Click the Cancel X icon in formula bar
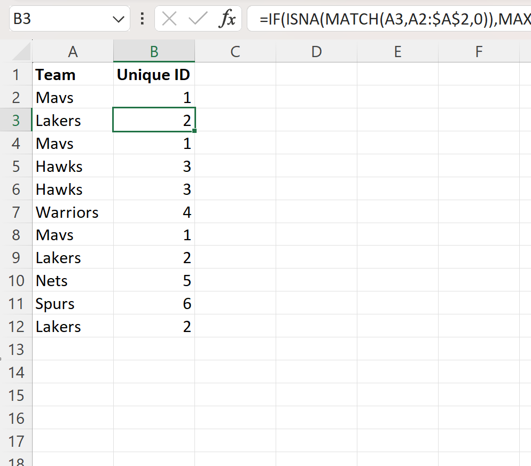 pos(169,19)
